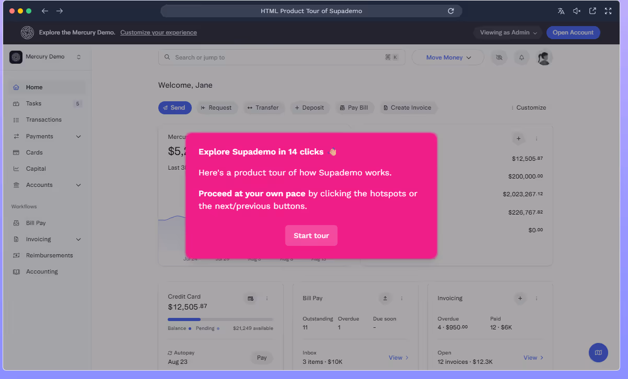Click the Create Invoice quick action
628x379 pixels.
[408, 108]
